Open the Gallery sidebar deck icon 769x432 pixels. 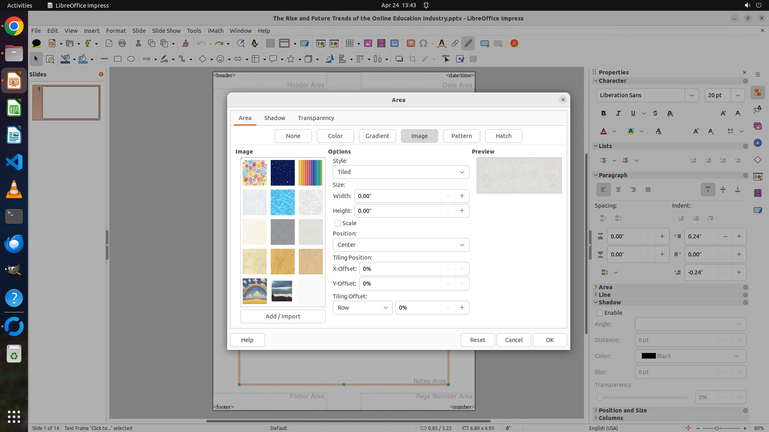pos(757,126)
